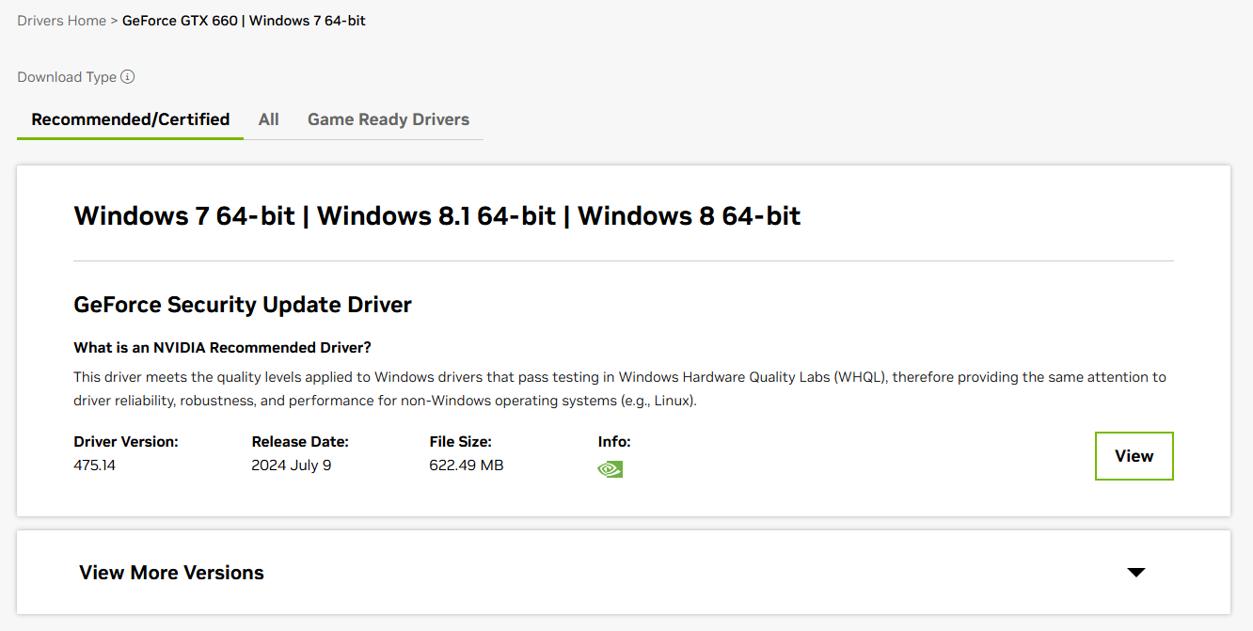Expand the View More Versions arrow
Screen dimensions: 1253x631
[1136, 573]
